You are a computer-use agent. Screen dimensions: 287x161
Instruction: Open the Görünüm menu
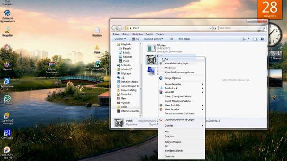tap(137, 34)
